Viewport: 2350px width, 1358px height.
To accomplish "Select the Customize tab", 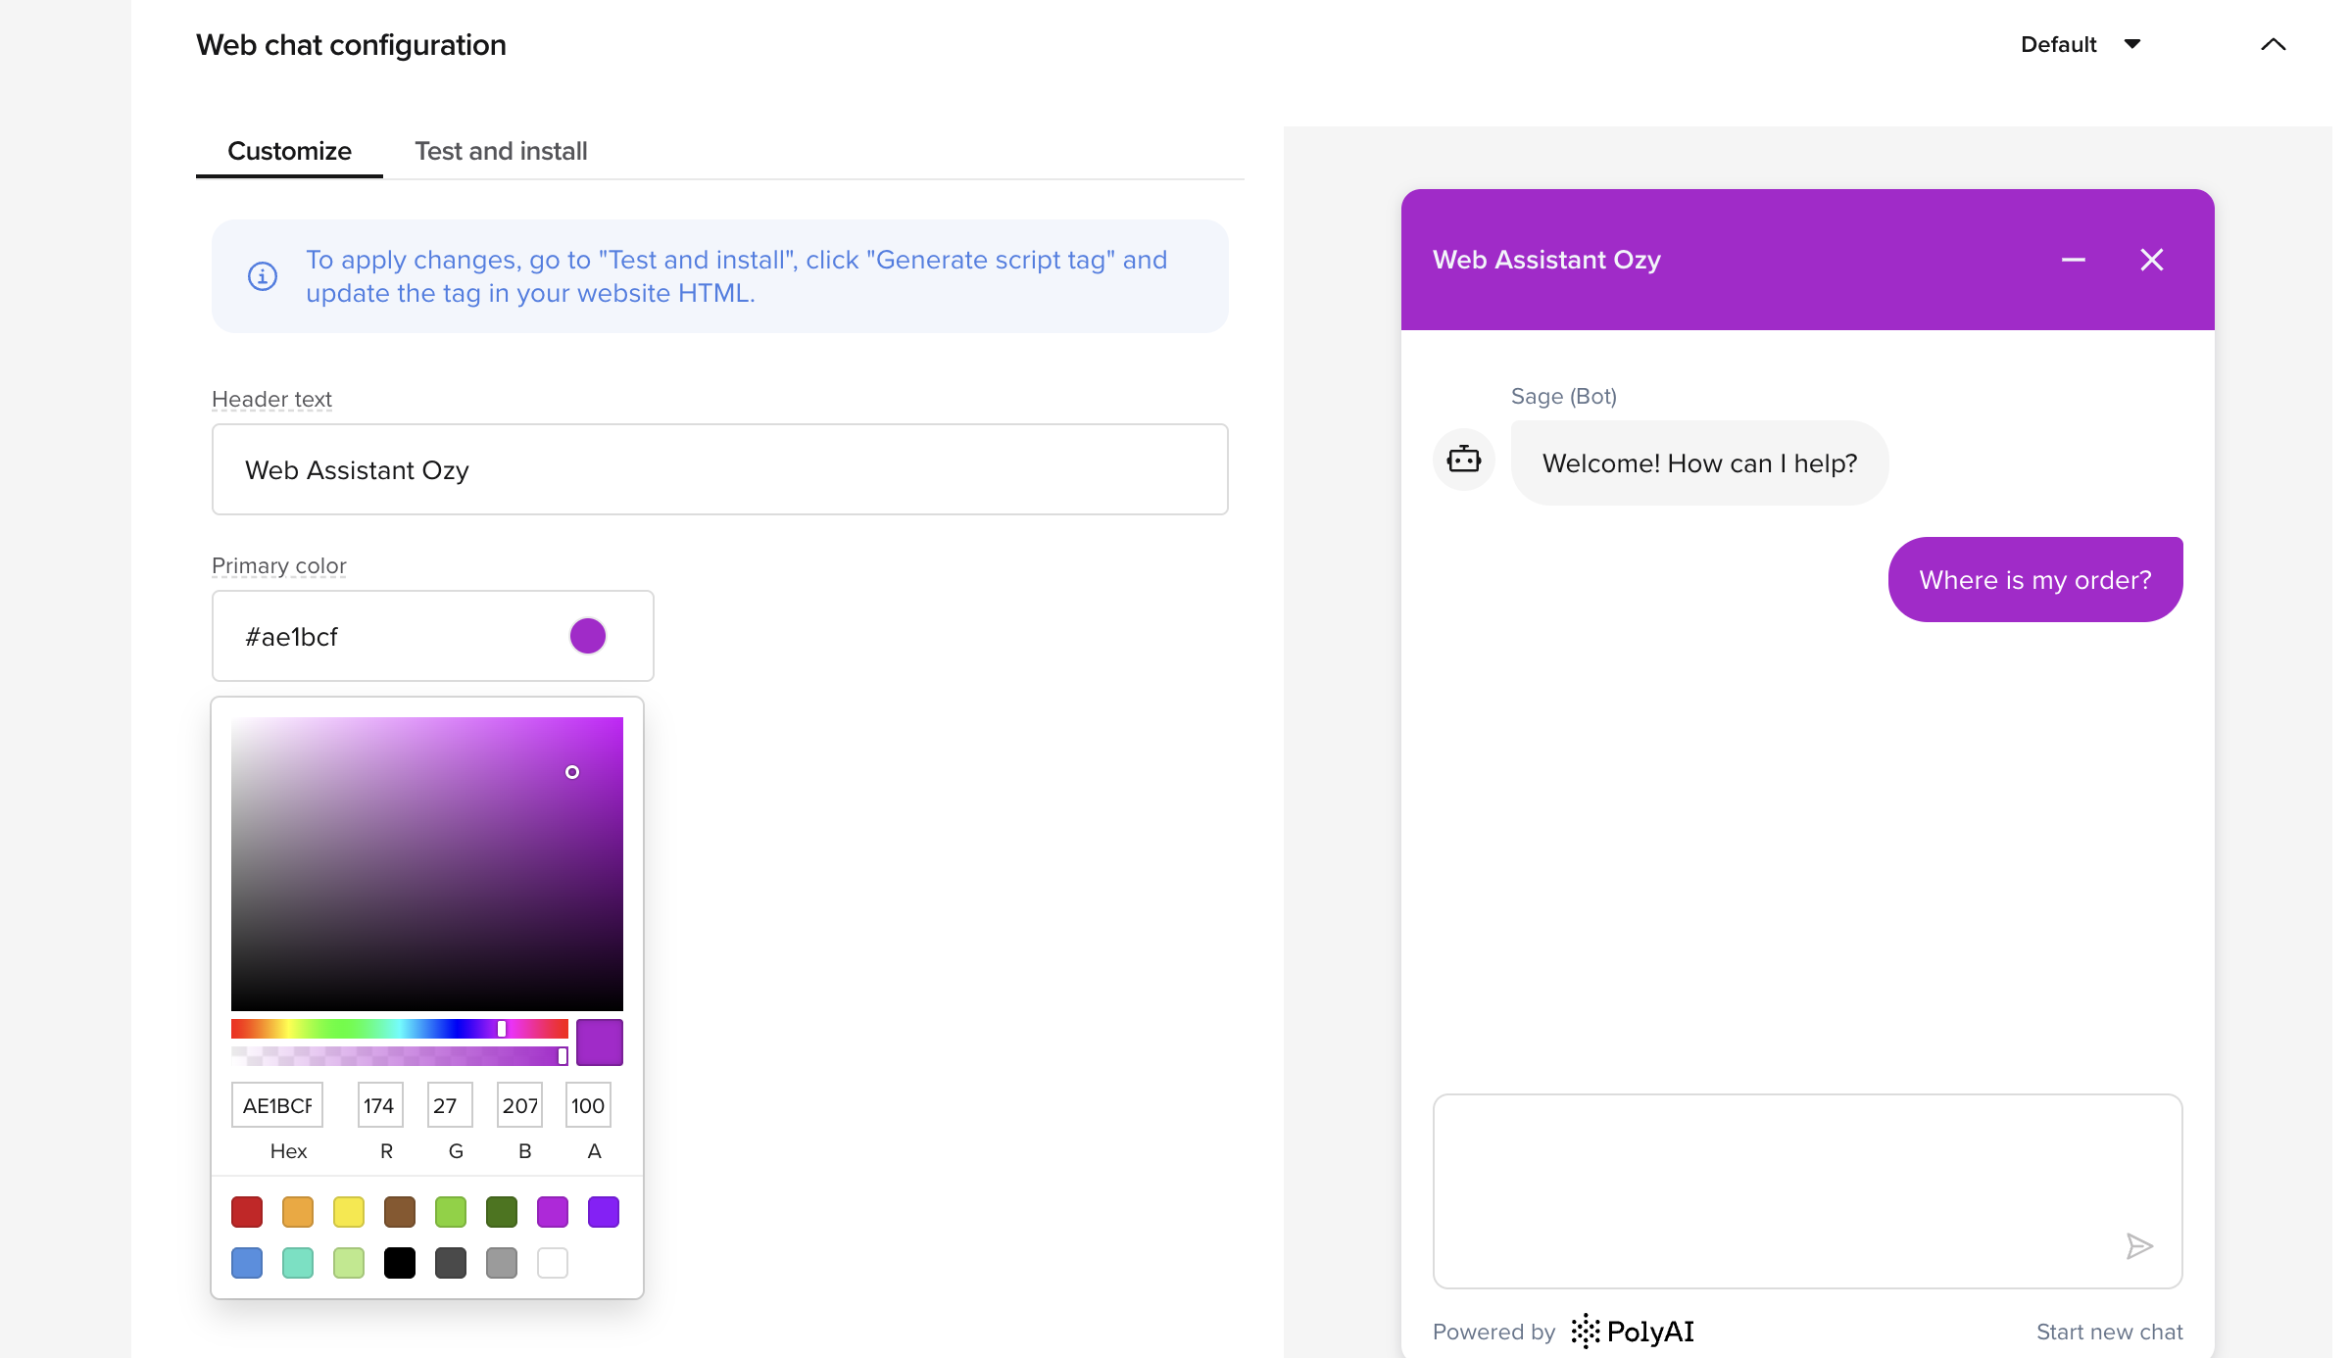I will (x=289, y=151).
